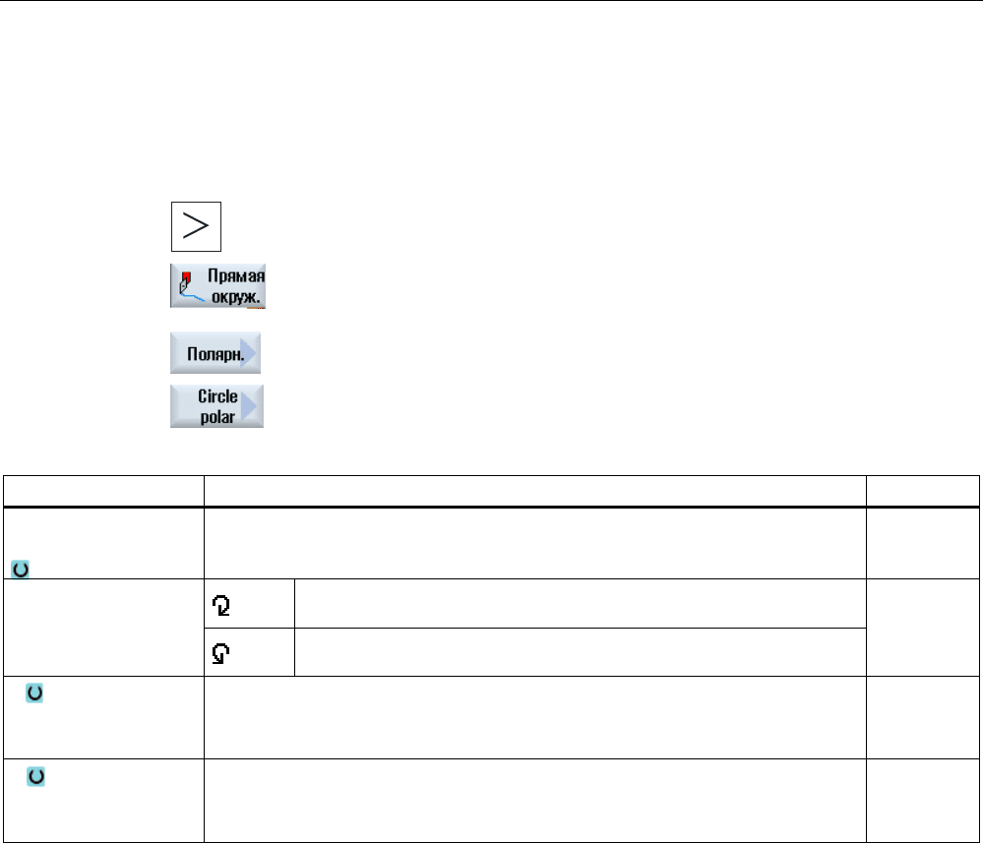The image size is (983, 843).
Task: Expand using the blue arrow on Circle polar
Action: 250,406
